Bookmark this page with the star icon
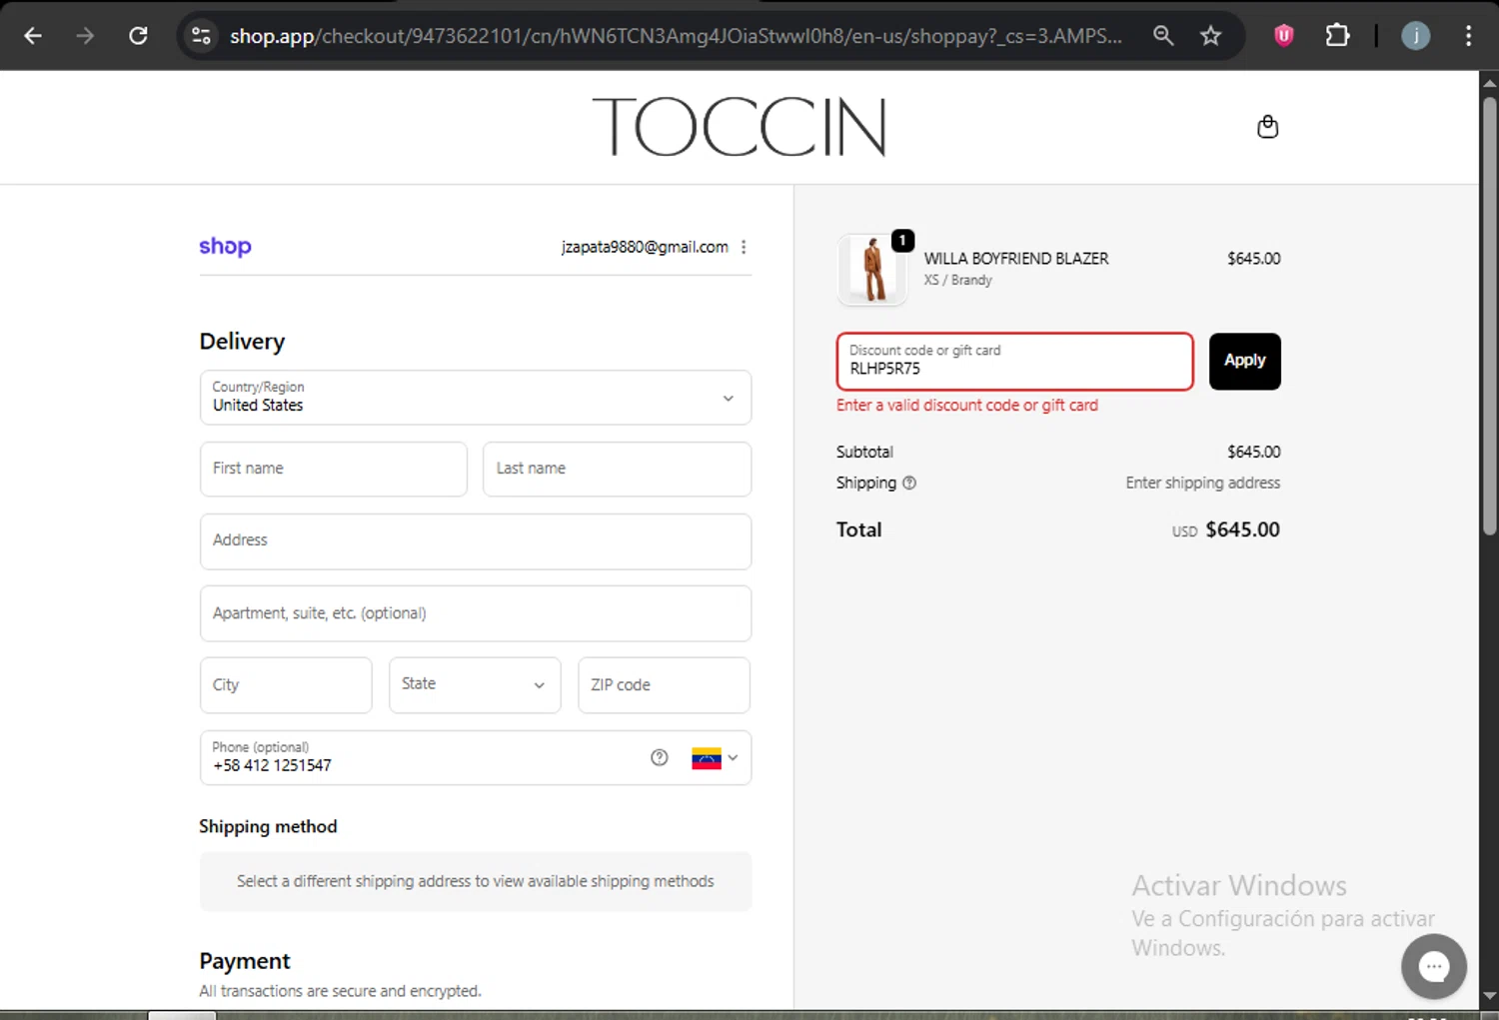The width and height of the screenshot is (1499, 1020). click(1210, 36)
